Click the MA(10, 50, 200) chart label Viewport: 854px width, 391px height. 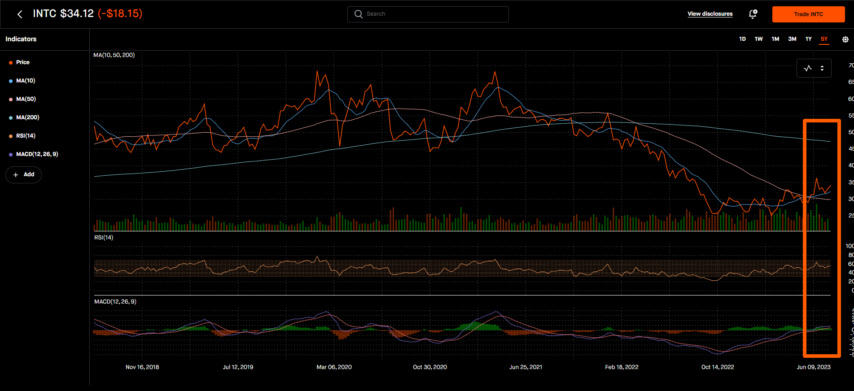(114, 55)
